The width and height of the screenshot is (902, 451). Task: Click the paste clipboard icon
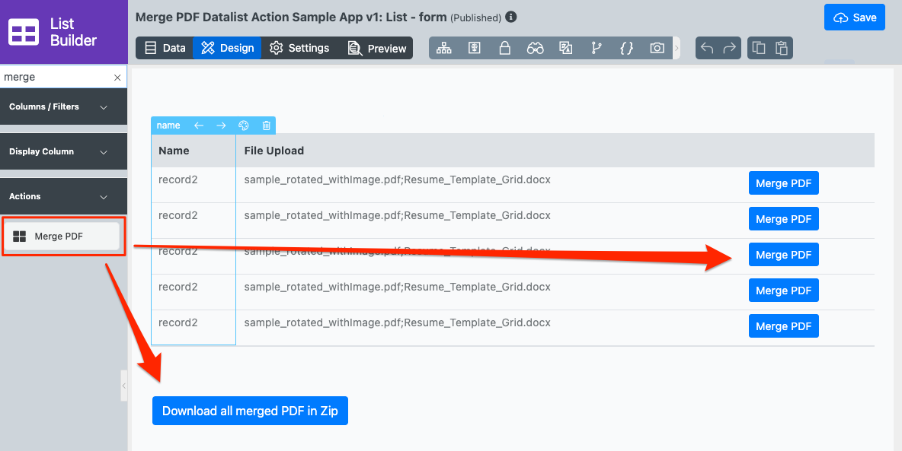pos(781,48)
